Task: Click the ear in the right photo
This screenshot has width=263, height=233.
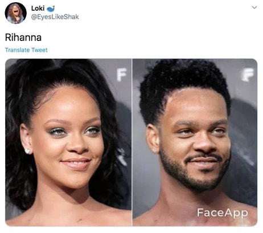Action: [x=153, y=138]
